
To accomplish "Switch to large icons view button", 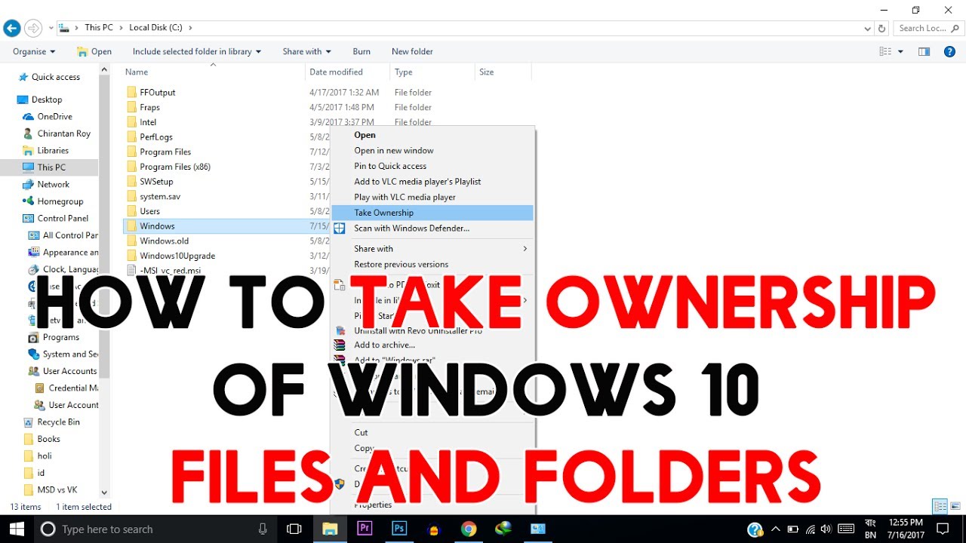I will (x=955, y=506).
